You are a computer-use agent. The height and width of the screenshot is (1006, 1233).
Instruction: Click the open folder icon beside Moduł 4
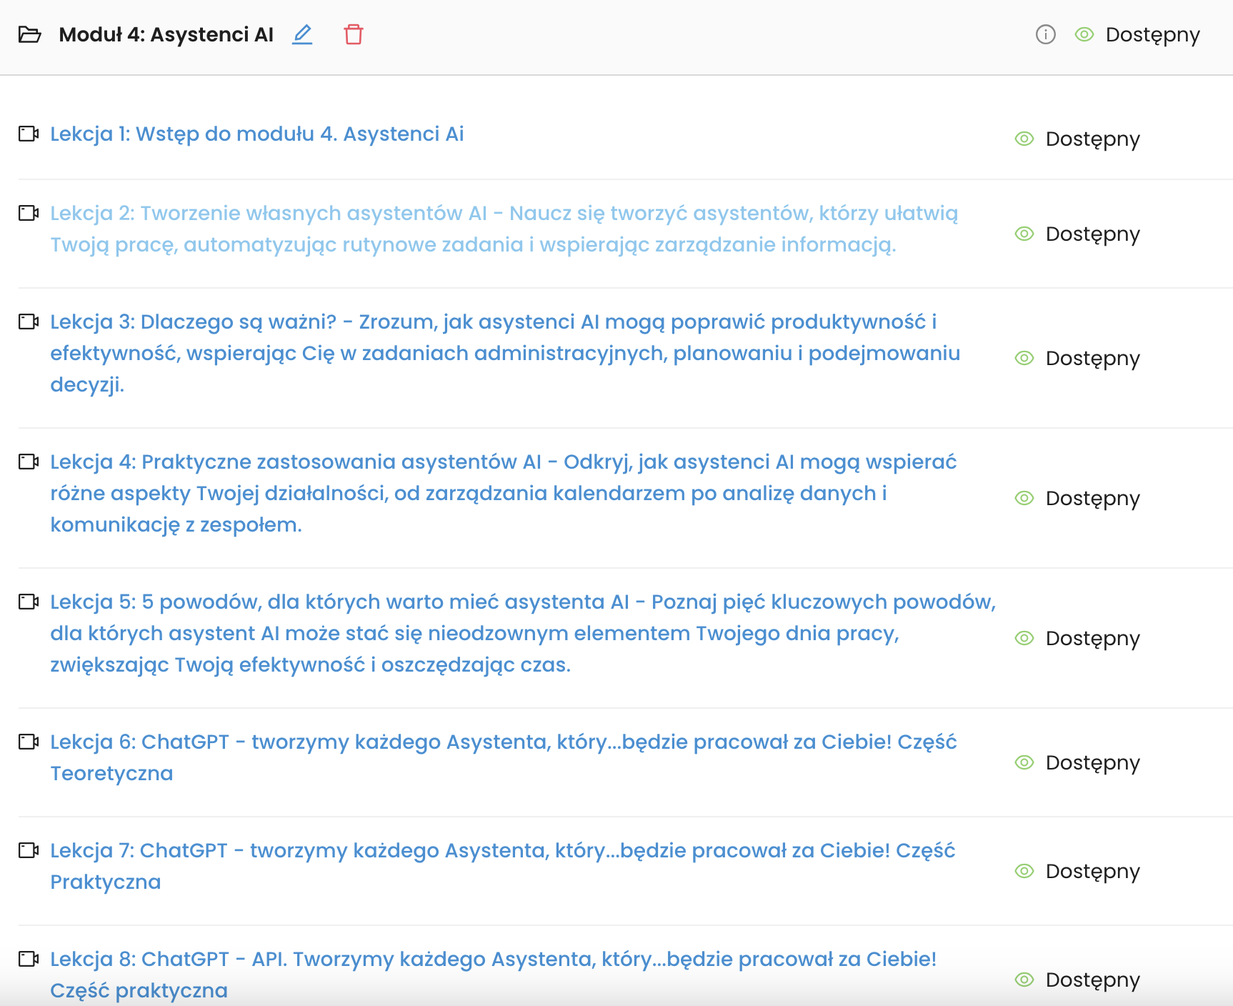(29, 34)
